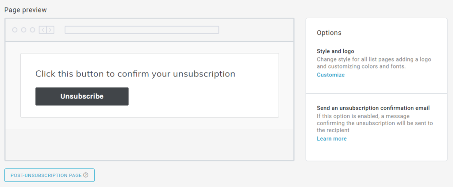
Task: Follow the Learn more link
Action: pyautogui.click(x=331, y=139)
